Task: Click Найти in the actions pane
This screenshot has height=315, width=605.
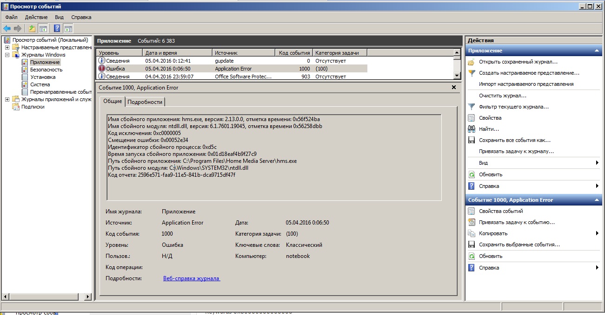Action: (489, 129)
